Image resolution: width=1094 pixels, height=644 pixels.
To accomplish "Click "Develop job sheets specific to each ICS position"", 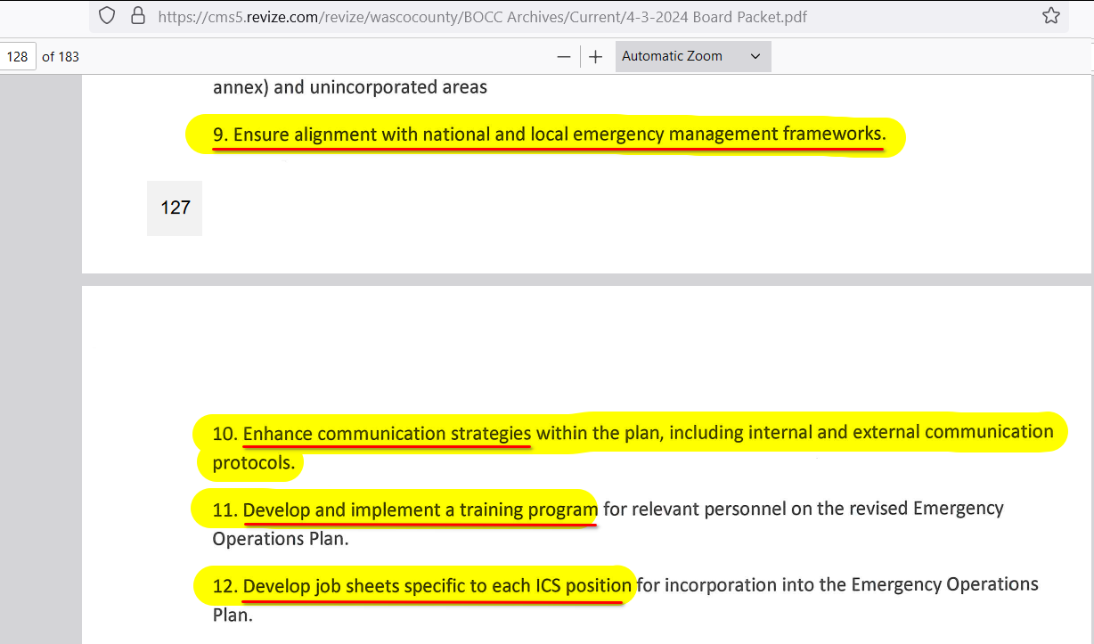I will click(x=437, y=586).
